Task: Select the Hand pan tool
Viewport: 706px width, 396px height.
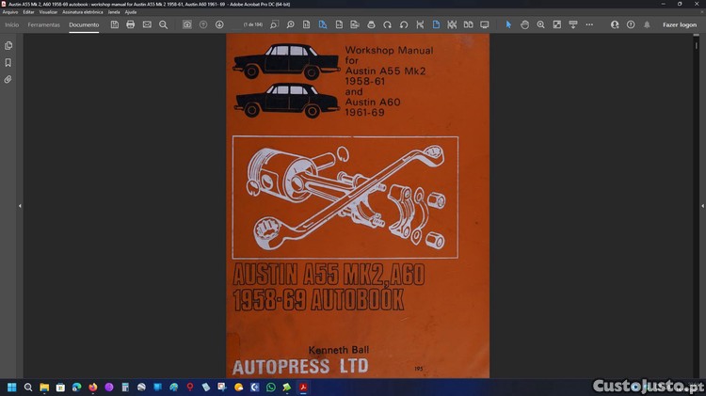Action: click(524, 24)
